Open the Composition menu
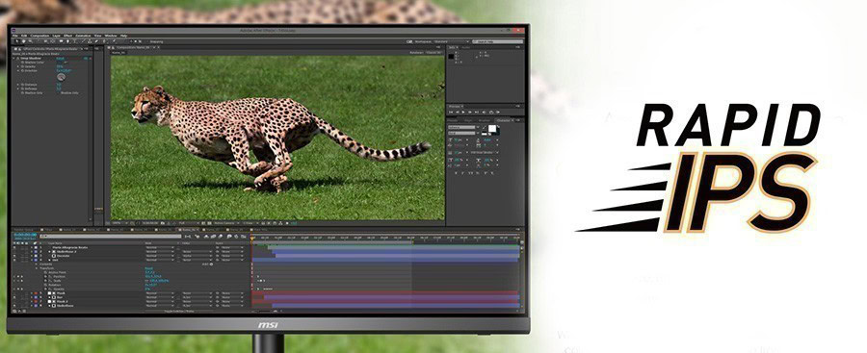 click(x=39, y=36)
